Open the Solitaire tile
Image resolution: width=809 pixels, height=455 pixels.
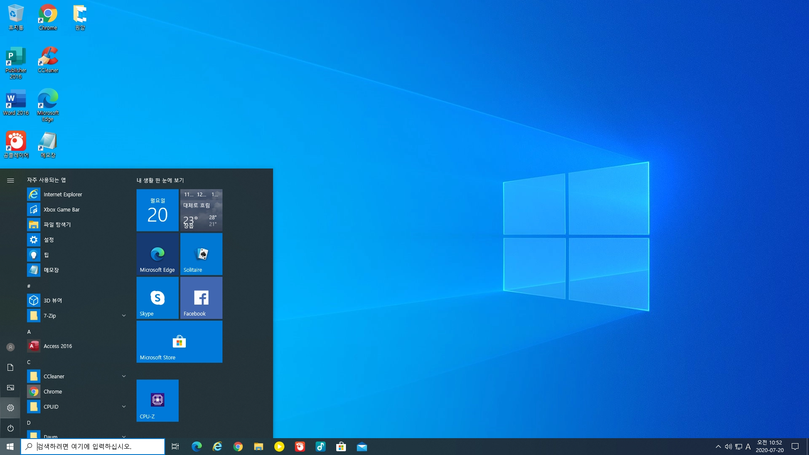click(201, 254)
